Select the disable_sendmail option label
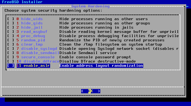 click(40, 53)
